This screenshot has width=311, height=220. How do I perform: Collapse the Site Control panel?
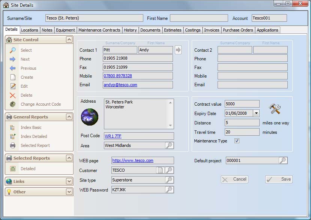tap(69, 40)
